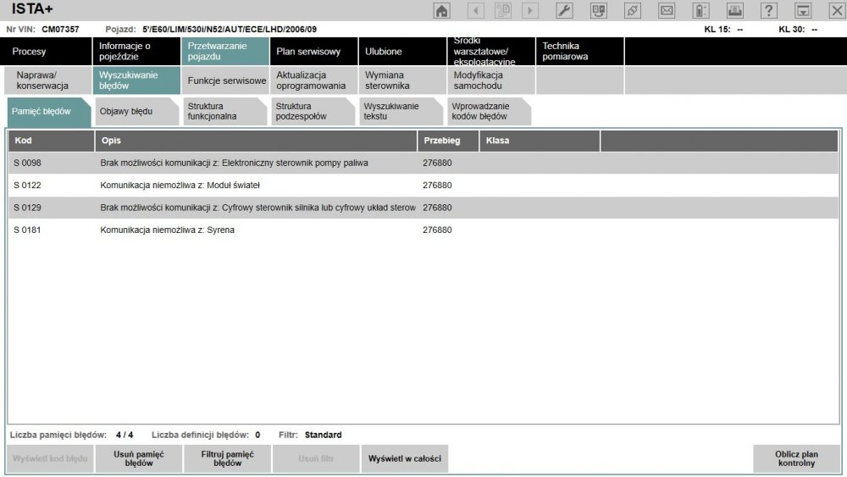Screen dimensions: 847x477
Task: Switch to Informacje o pojeździe menu
Action: pyautogui.click(x=136, y=52)
